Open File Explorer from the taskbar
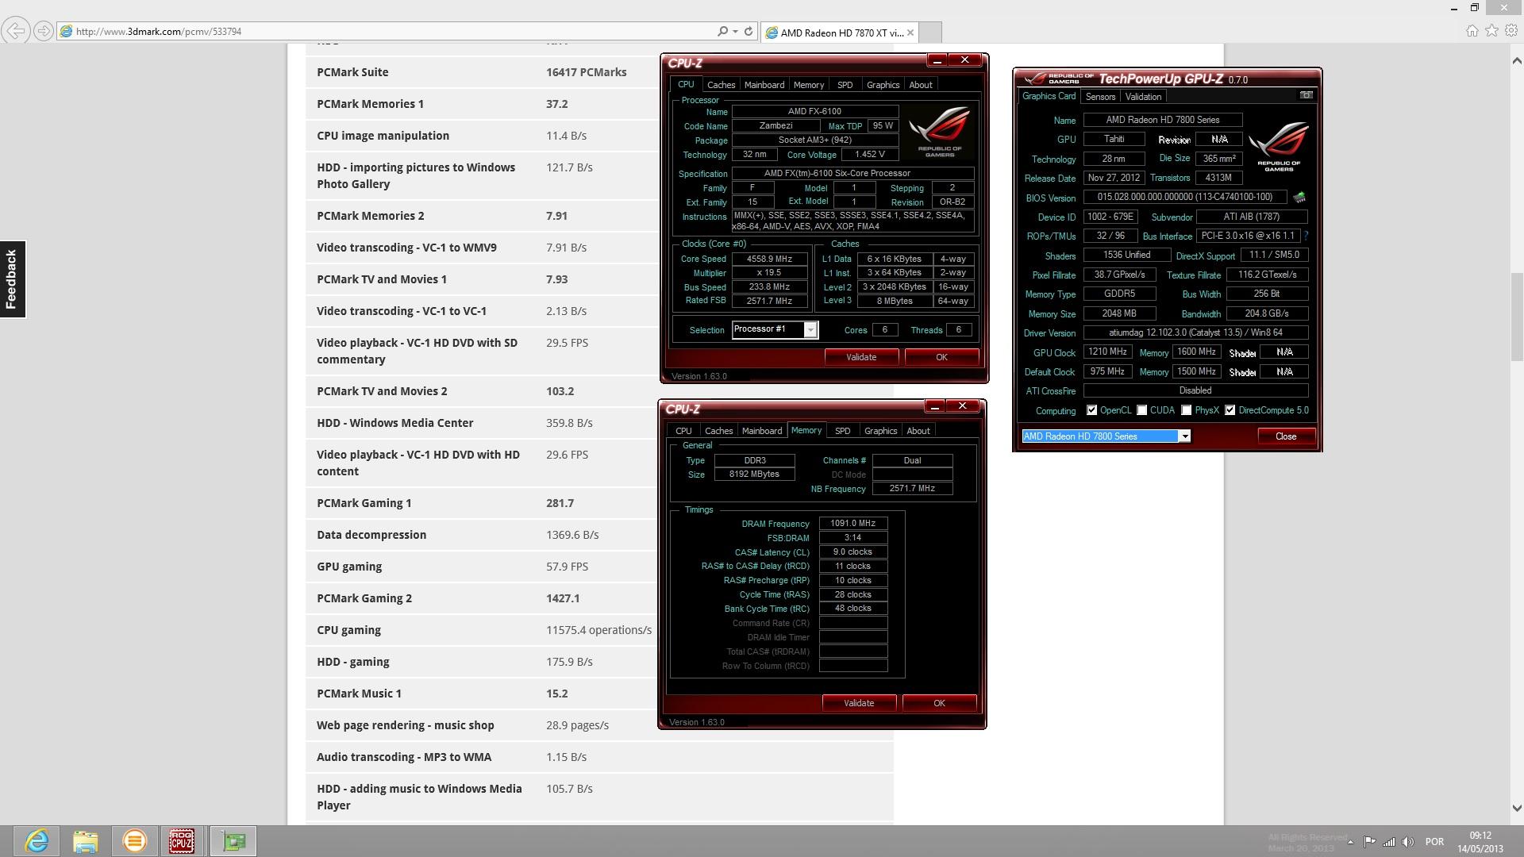The image size is (1524, 857). pyautogui.click(x=86, y=841)
